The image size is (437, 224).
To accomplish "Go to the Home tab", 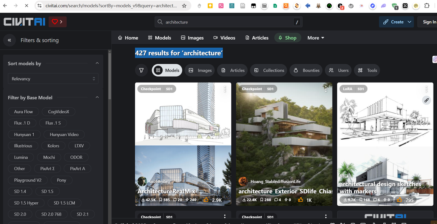I will pos(128,38).
